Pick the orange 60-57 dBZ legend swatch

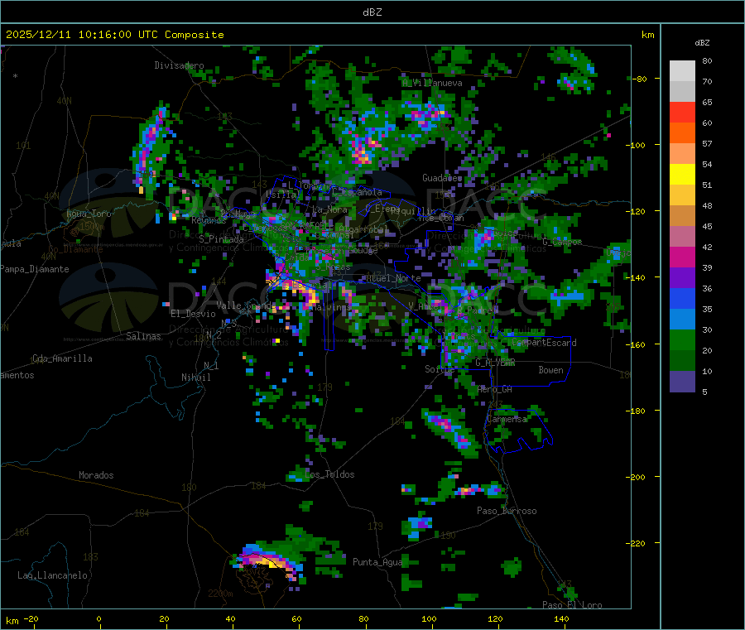[682, 133]
